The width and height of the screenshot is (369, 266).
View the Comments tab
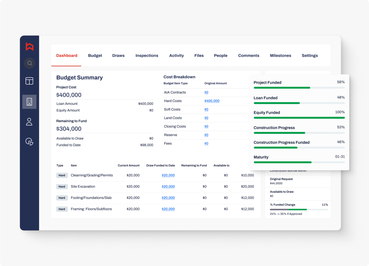[x=249, y=55]
